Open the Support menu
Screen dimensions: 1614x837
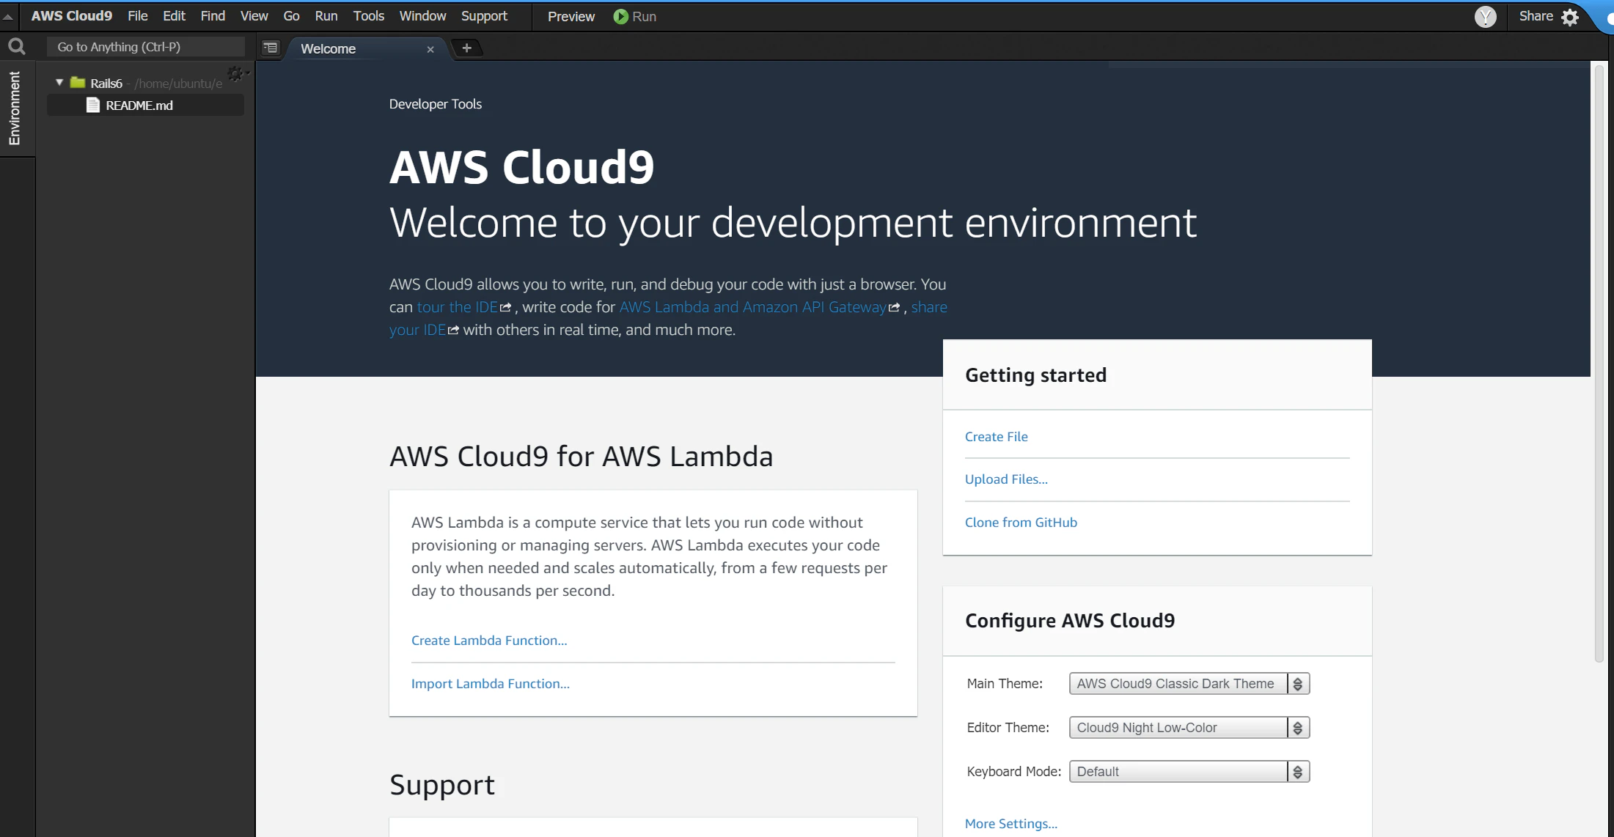(484, 16)
